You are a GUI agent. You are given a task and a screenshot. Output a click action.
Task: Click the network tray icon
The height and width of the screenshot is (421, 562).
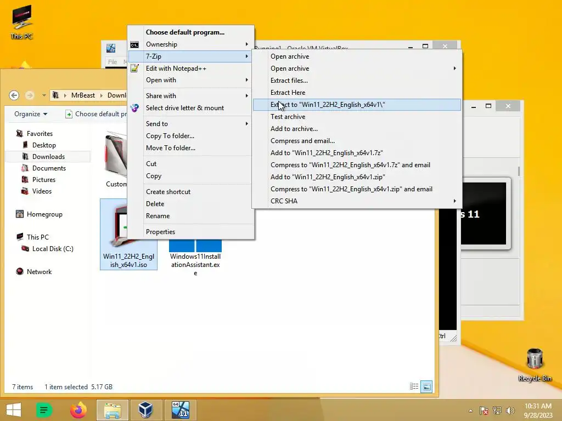coord(497,410)
